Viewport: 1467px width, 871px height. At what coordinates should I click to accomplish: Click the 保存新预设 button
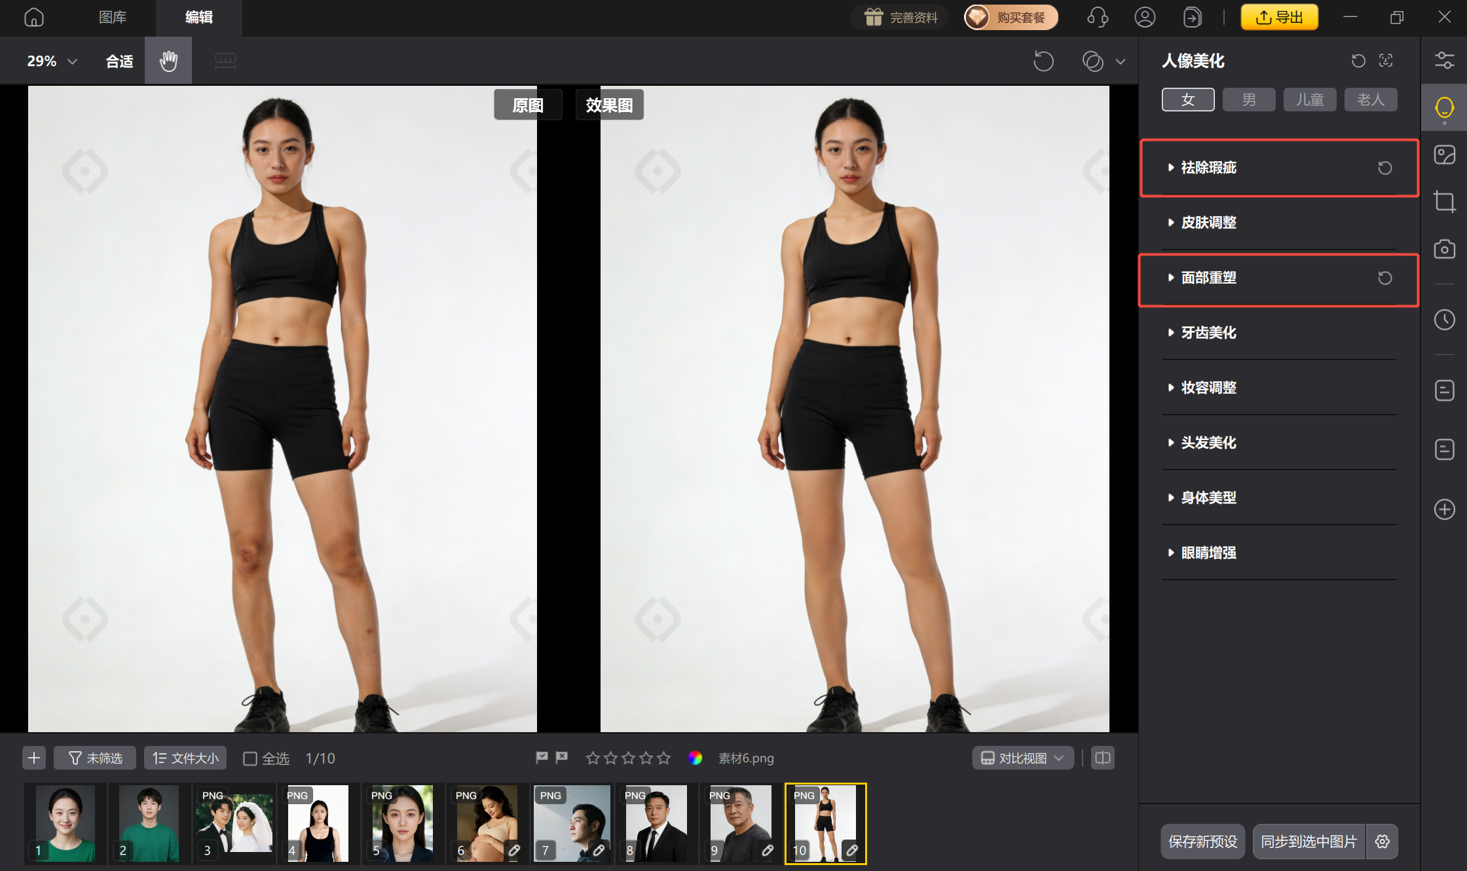pos(1202,842)
